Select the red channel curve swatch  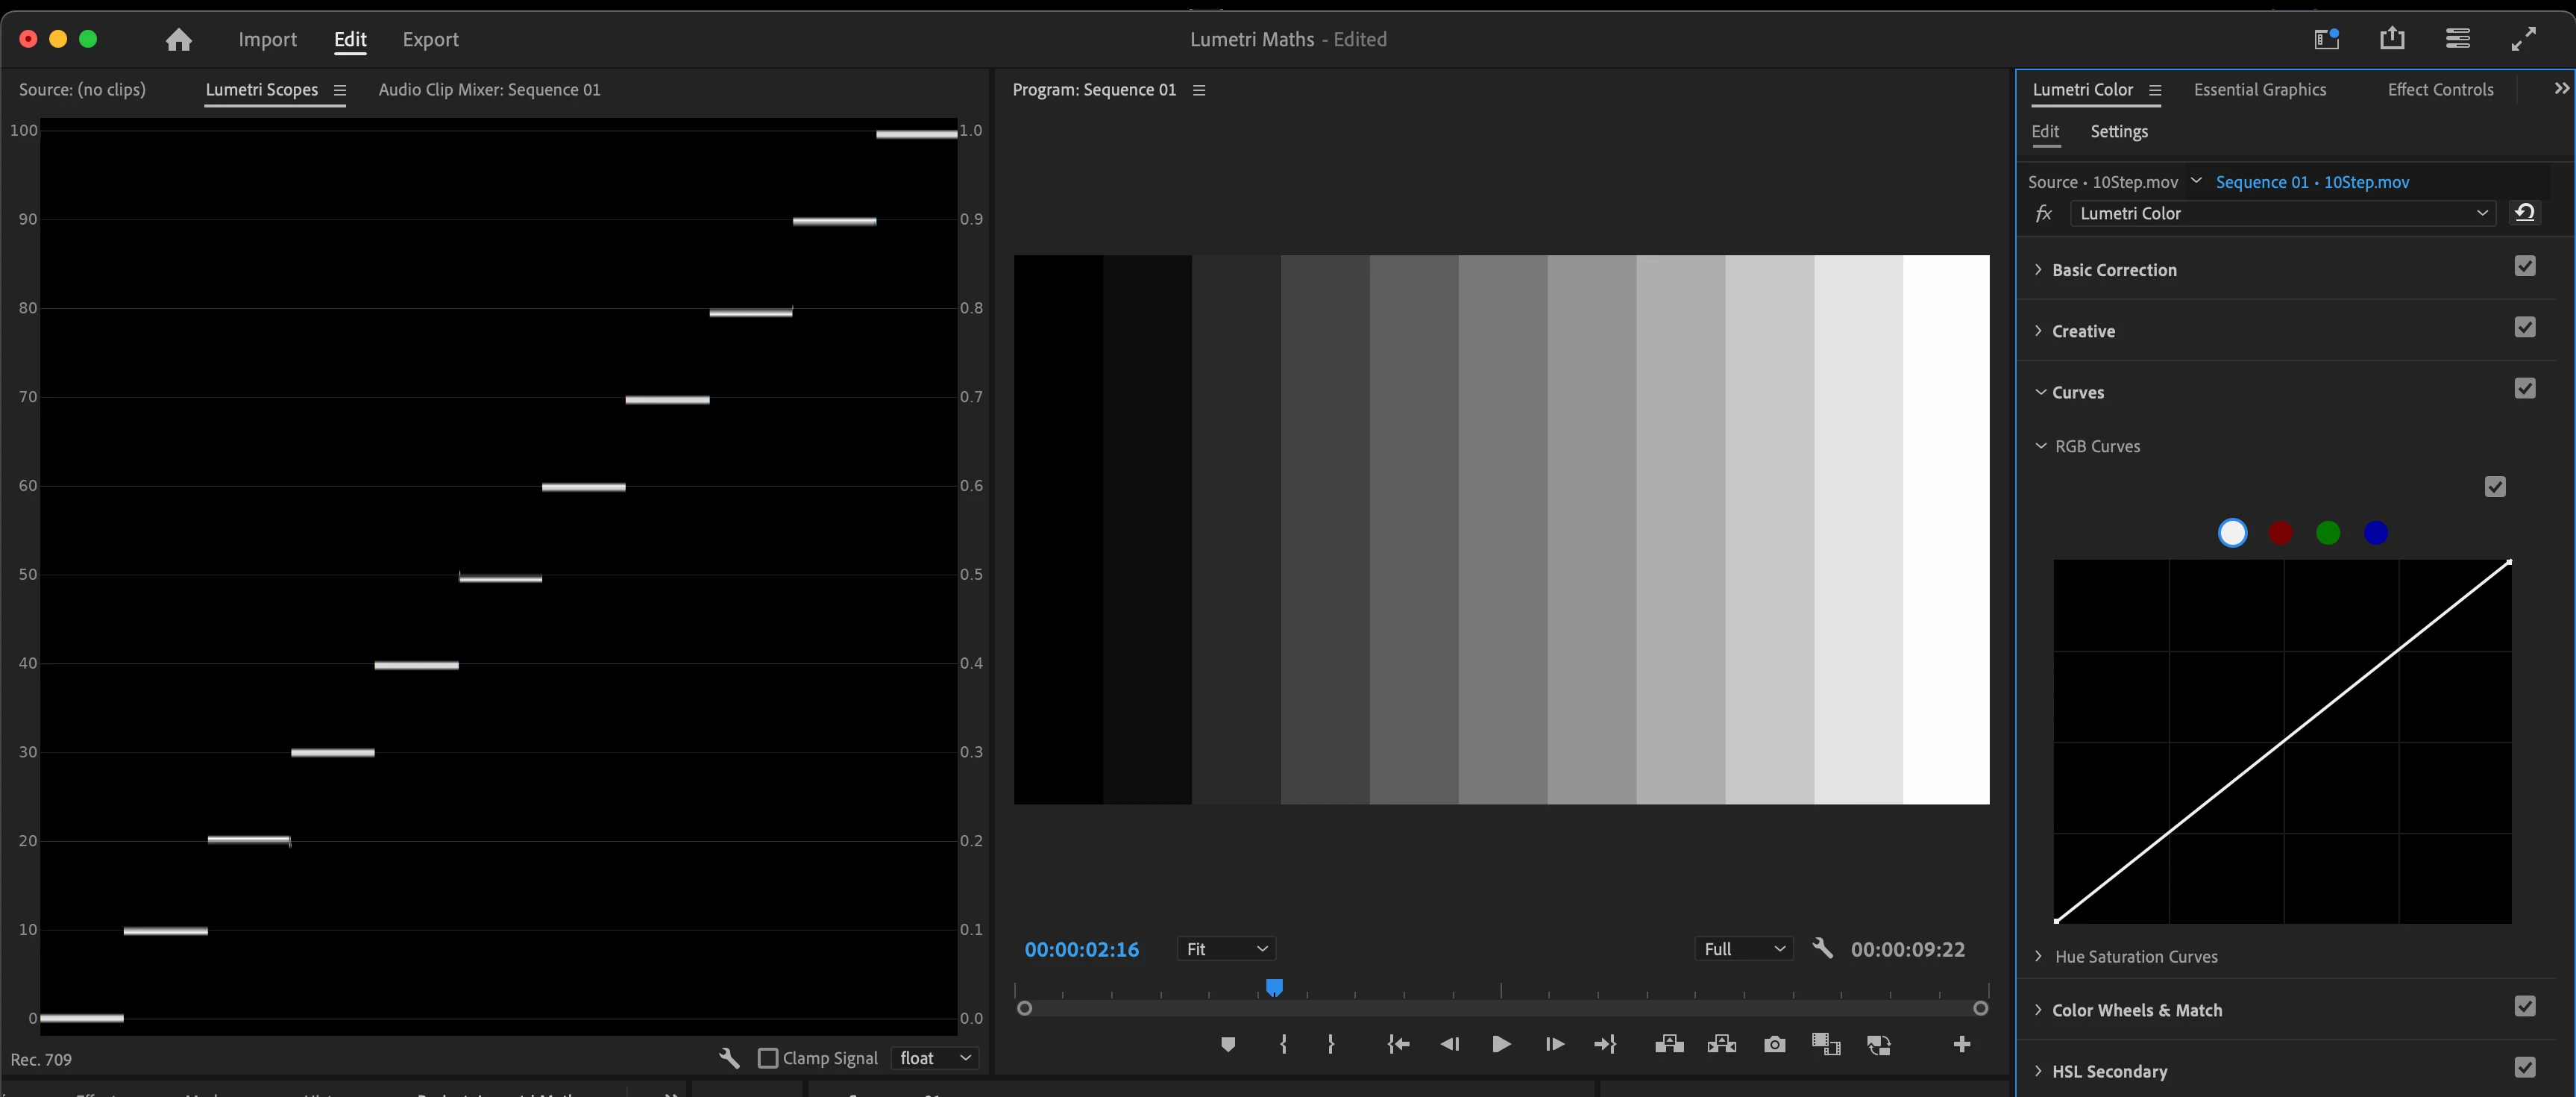pyautogui.click(x=2280, y=534)
